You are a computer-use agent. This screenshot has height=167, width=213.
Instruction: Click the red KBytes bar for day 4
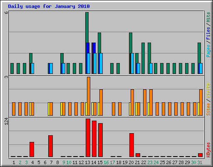[32, 149]
